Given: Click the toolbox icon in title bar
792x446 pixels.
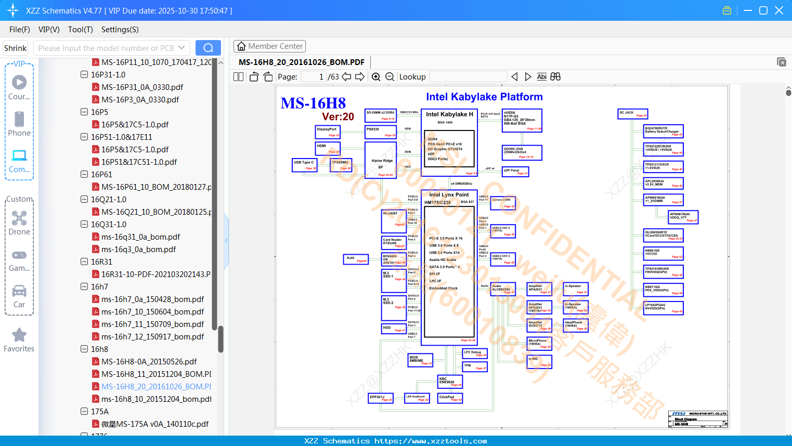Looking at the screenshot, I should [x=727, y=10].
